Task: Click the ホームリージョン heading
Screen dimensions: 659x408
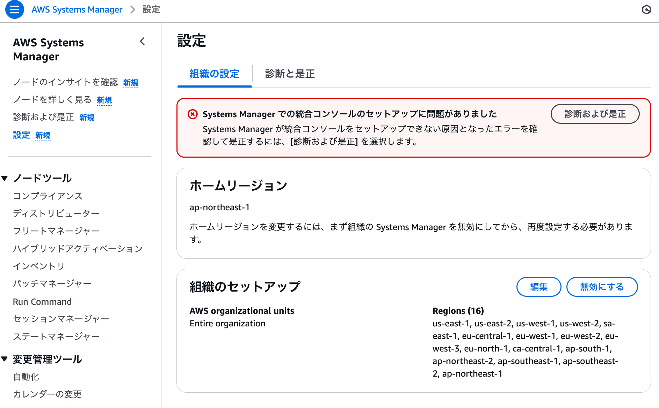Action: 238,186
